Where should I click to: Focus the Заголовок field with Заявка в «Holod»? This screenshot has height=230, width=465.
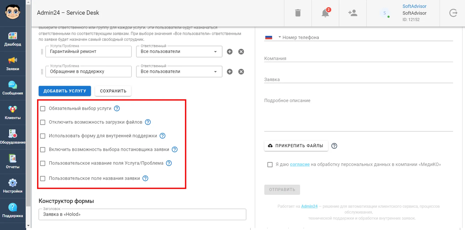pyautogui.click(x=142, y=214)
